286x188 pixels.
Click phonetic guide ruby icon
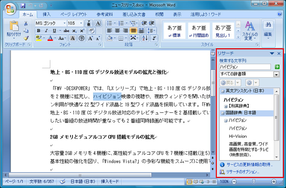point(88,23)
